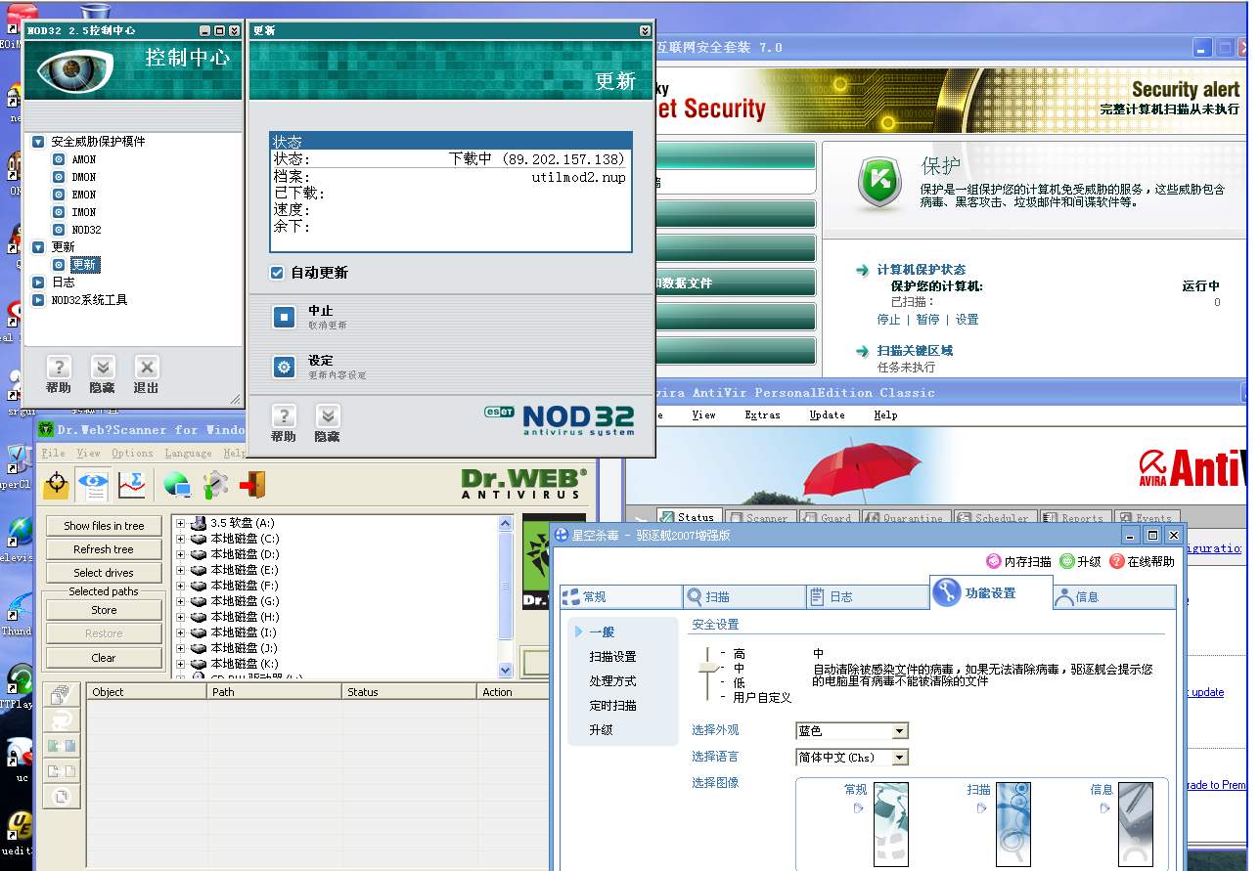1260x871 pixels.
Task: Select 定时扫描 in settings sidebar
Action: (x=612, y=706)
